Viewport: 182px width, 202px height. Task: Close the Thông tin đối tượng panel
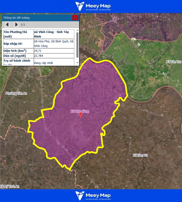[75, 18]
